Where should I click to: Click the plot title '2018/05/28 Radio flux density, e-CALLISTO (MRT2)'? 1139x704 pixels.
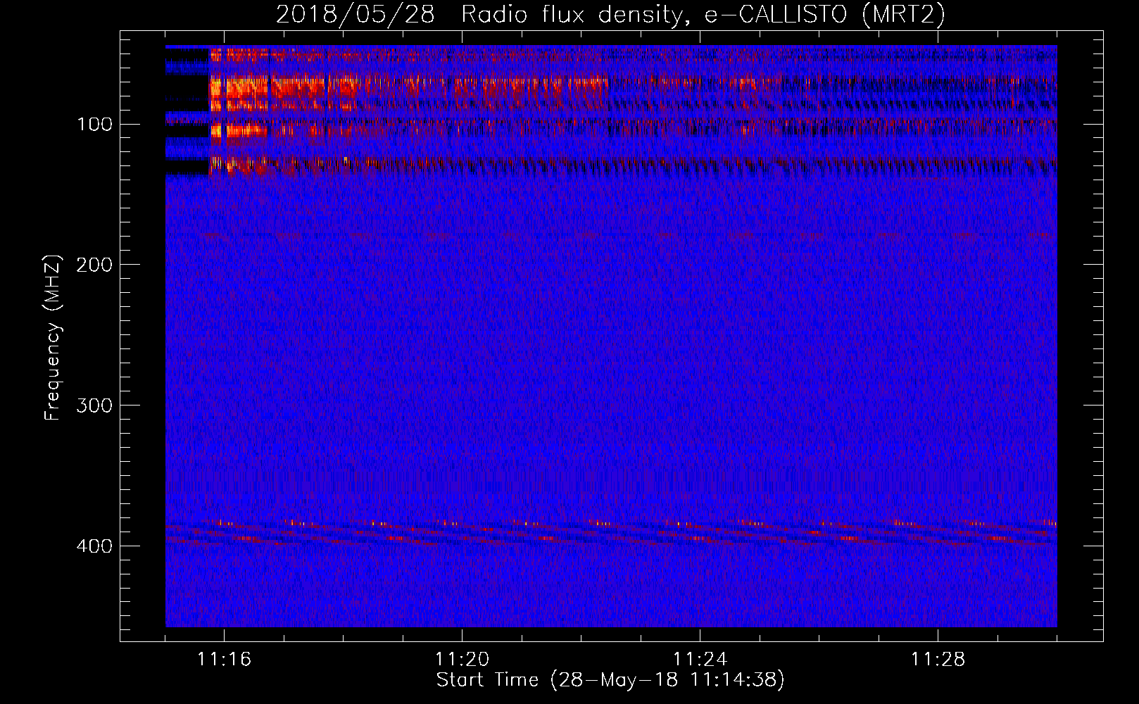click(610, 15)
